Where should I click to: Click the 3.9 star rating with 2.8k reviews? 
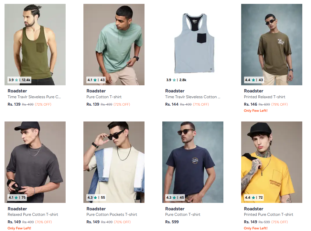176,80
